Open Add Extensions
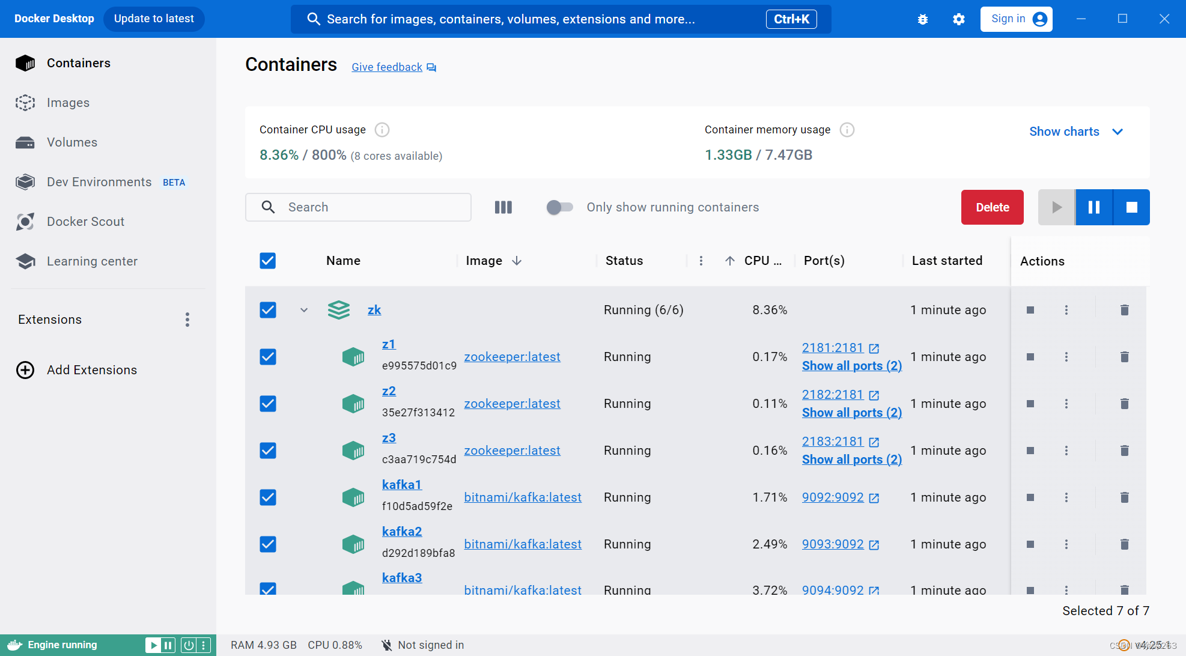Screen dimensions: 1186x656 point(91,369)
